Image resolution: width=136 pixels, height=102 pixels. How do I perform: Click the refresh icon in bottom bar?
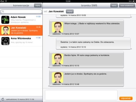coord(3,99)
